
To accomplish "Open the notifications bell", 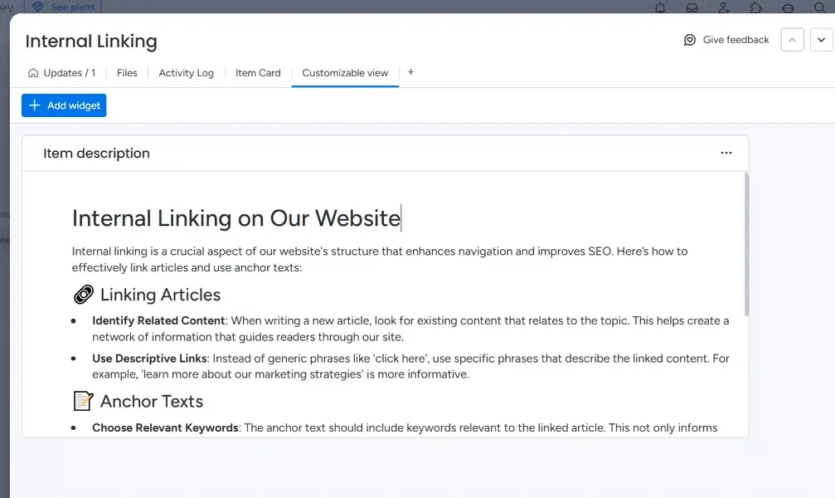I will 660,7.
